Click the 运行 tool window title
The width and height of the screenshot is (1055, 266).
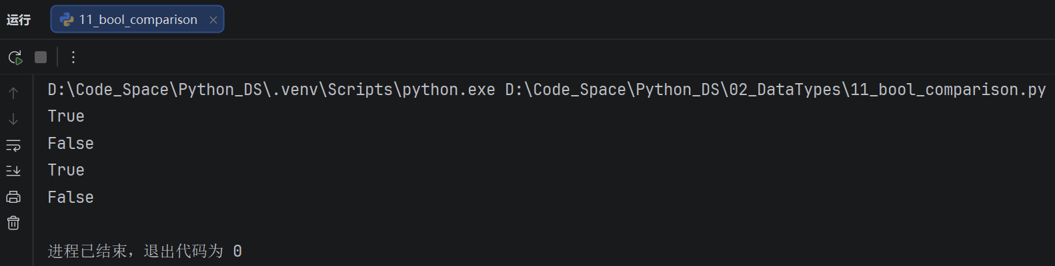click(x=19, y=20)
